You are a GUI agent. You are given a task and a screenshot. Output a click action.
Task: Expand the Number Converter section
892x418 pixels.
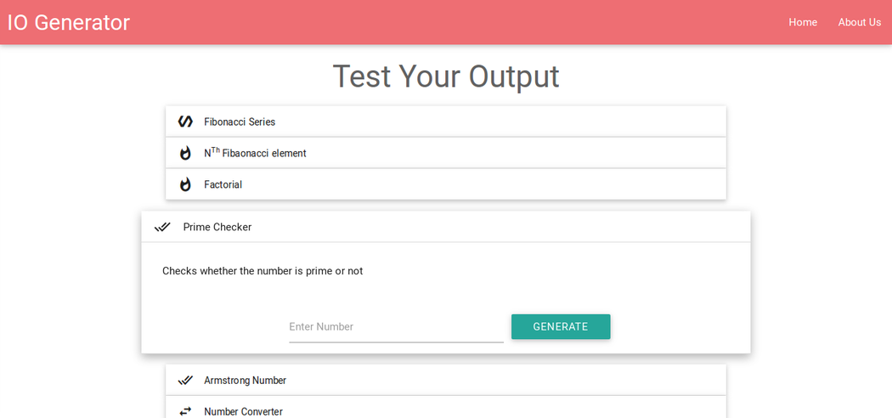click(445, 411)
